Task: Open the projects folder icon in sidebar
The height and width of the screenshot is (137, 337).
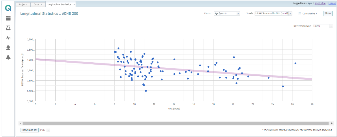Action: point(8,19)
